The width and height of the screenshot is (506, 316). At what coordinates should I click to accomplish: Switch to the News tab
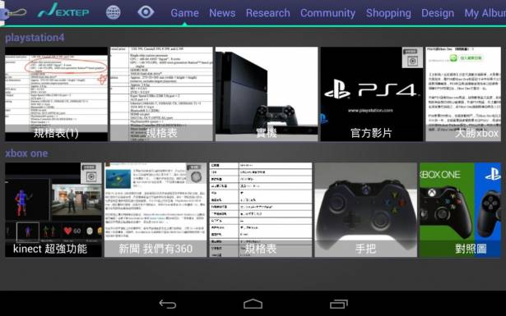(x=222, y=13)
